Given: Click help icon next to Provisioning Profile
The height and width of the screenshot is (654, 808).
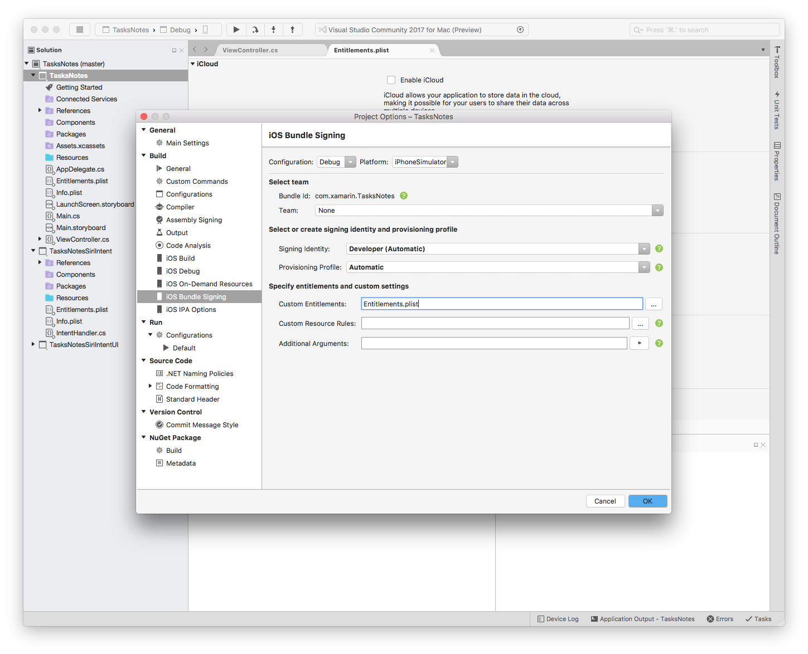Looking at the screenshot, I should tap(659, 267).
